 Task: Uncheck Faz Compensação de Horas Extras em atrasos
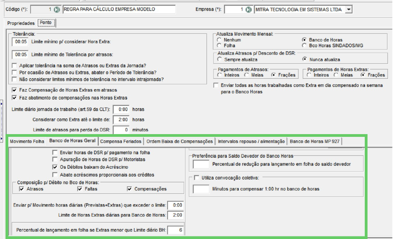[14, 90]
